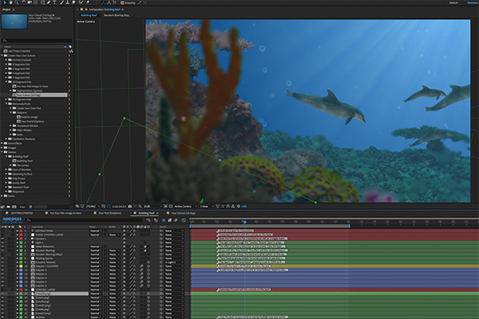The width and height of the screenshot is (479, 319).
Task: Switch to Put Your Fish Image in Here tab
Action: pyautogui.click(x=65, y=213)
